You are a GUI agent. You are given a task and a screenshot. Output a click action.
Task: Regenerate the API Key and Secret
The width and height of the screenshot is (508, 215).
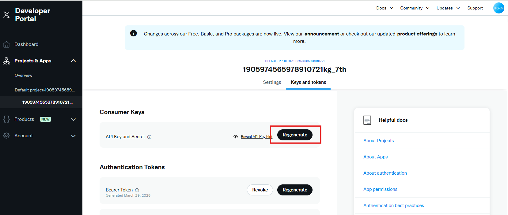pyautogui.click(x=295, y=135)
